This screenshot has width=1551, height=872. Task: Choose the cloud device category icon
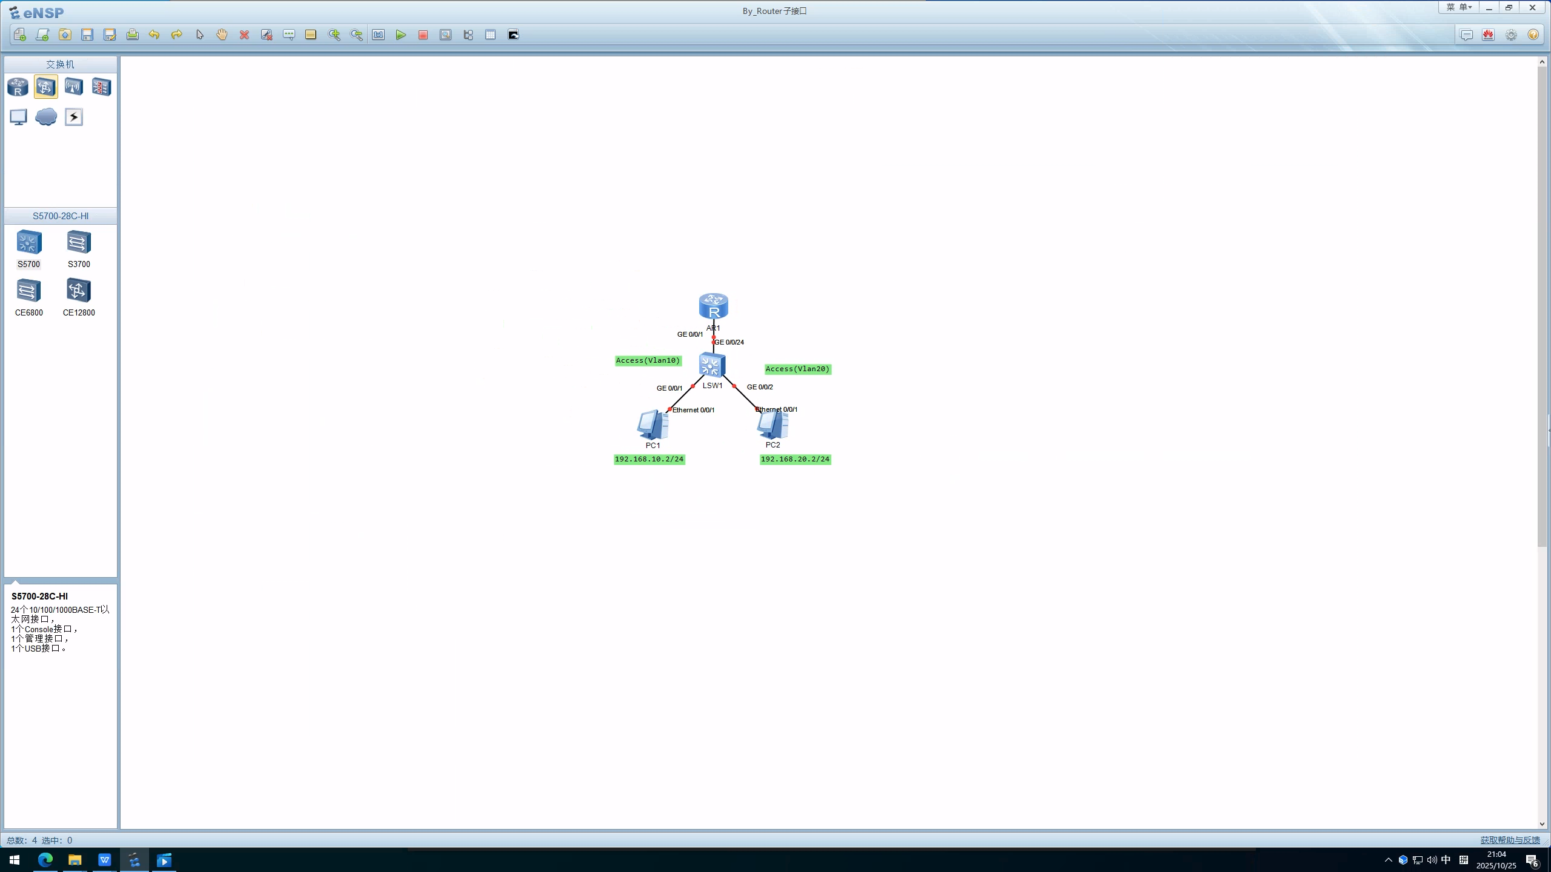pos(46,117)
